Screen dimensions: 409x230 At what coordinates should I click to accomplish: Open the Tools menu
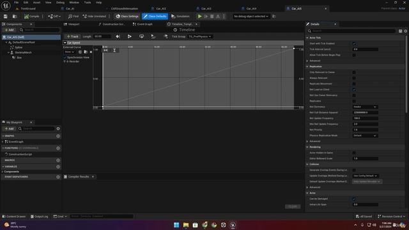click(88, 3)
